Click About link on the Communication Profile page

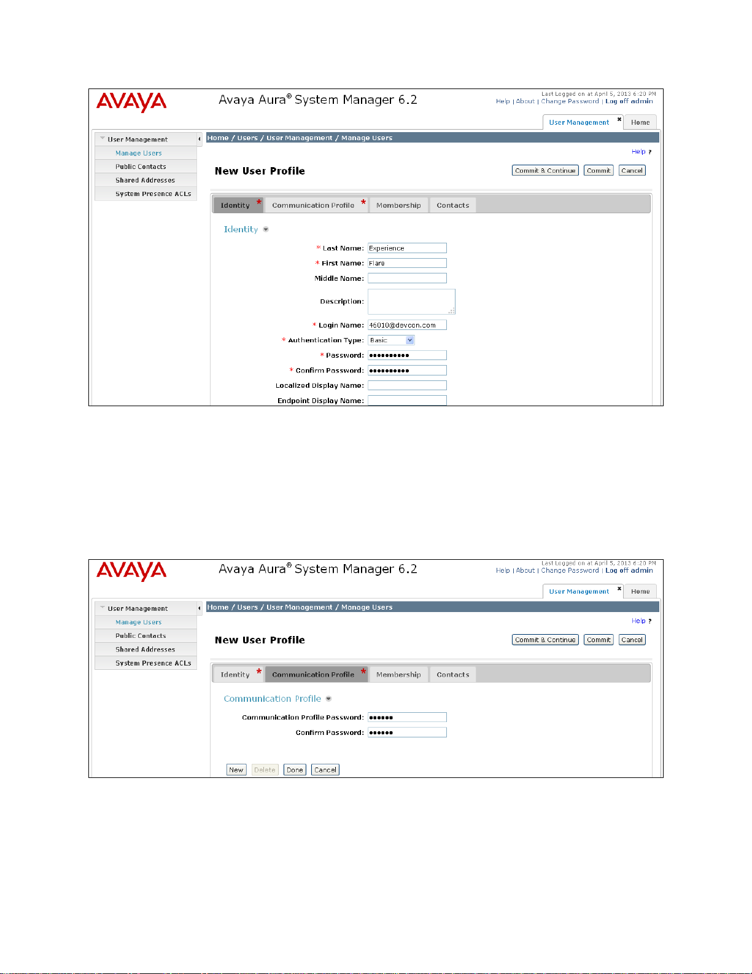[x=525, y=570]
